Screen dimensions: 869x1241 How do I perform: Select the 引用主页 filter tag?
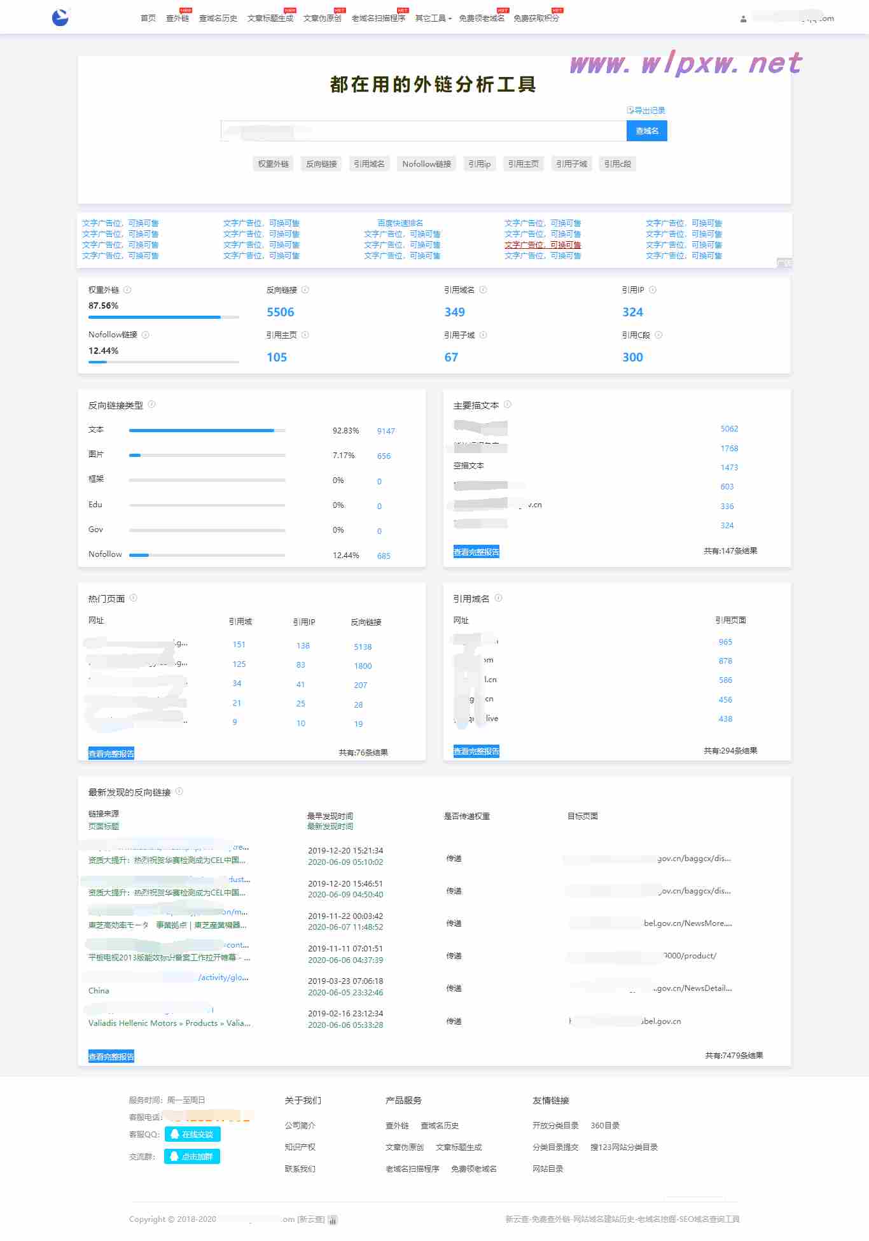tap(524, 164)
